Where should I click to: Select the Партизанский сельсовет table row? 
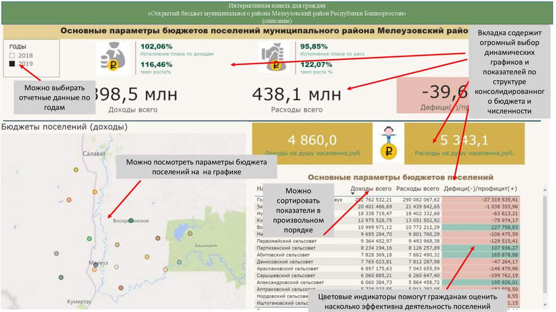[387, 248]
